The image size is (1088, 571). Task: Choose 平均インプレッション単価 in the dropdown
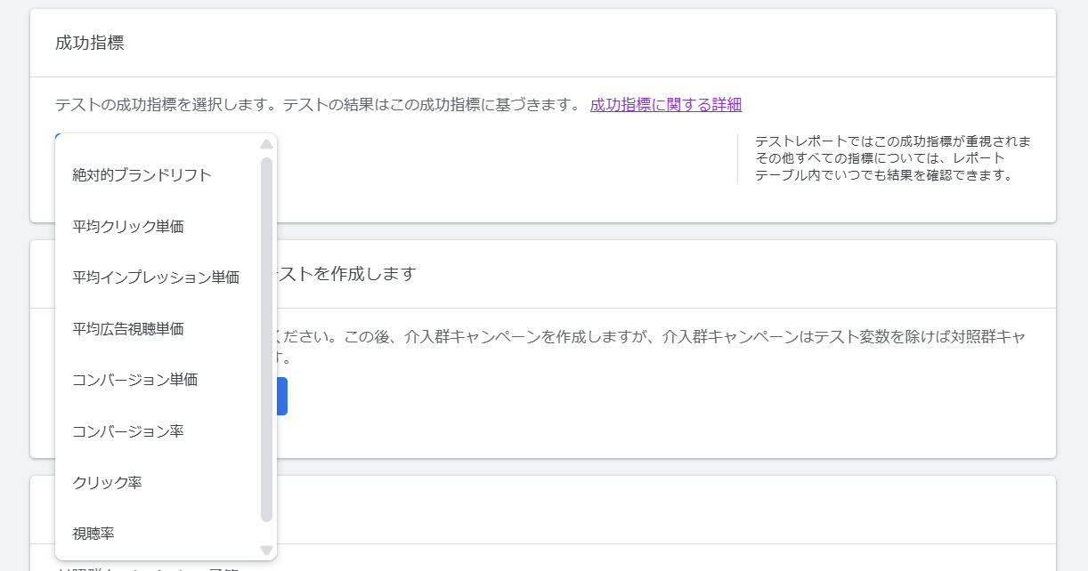(x=155, y=277)
